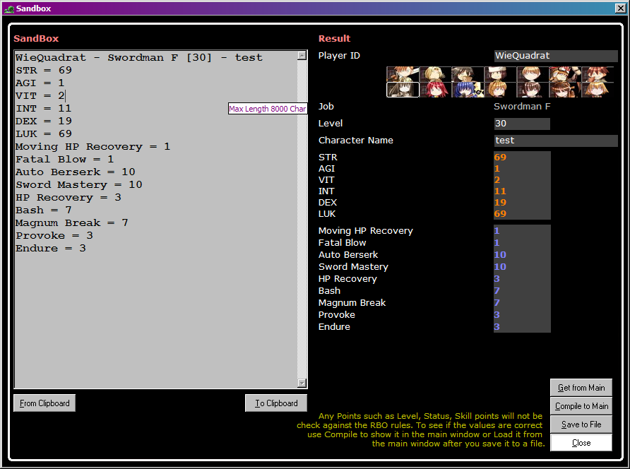The image size is (630, 469).
Task: Pick the blue-haired character with star portrait
Action: pos(468,90)
